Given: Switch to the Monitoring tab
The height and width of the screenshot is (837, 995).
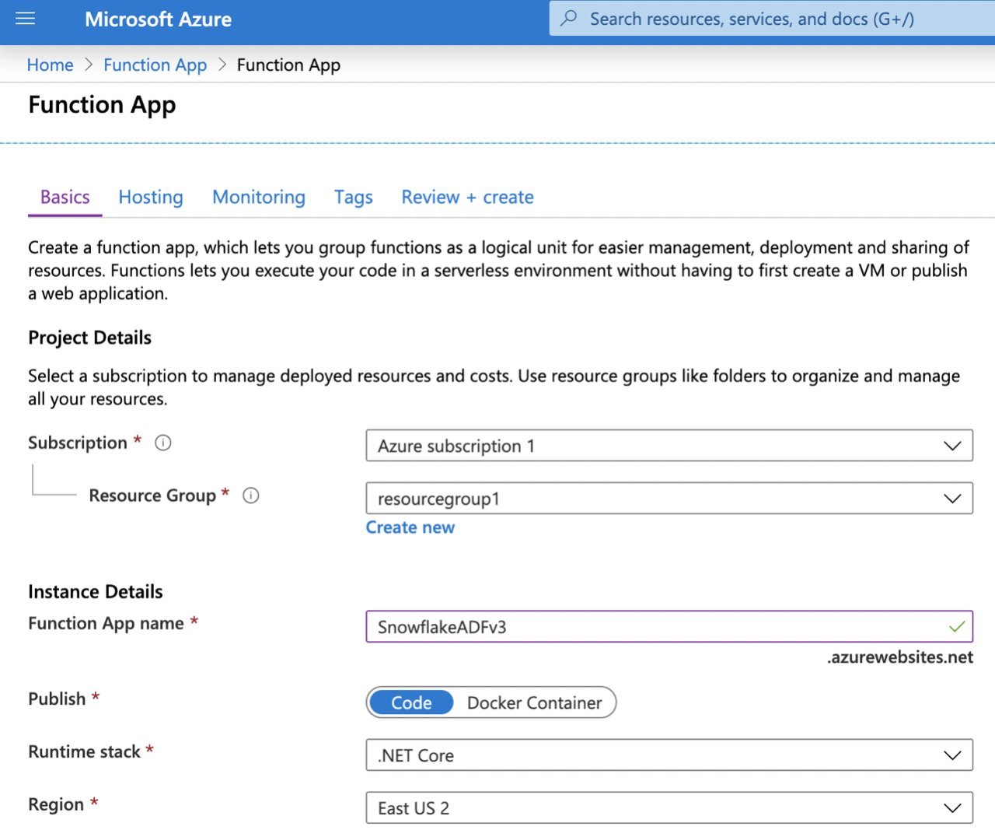Looking at the screenshot, I should tap(259, 198).
